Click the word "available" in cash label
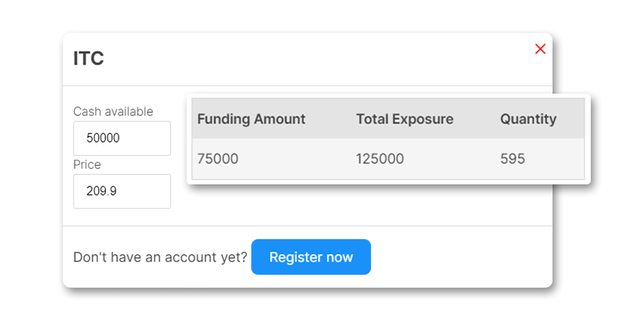Viewport: 617px width, 323px height. click(x=129, y=112)
